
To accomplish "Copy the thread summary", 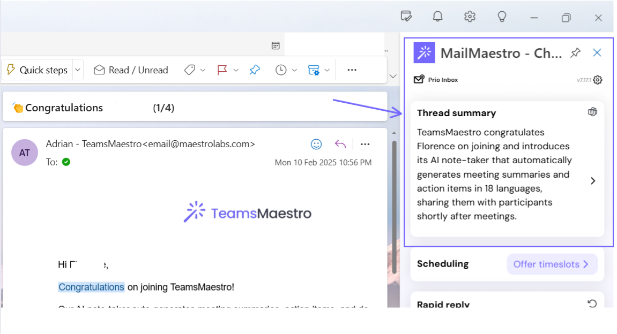I will click(x=592, y=112).
